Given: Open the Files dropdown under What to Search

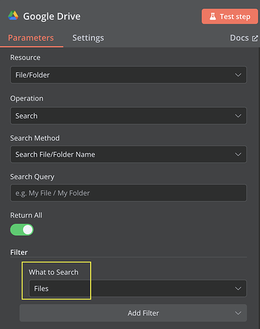Looking at the screenshot, I should click(138, 288).
